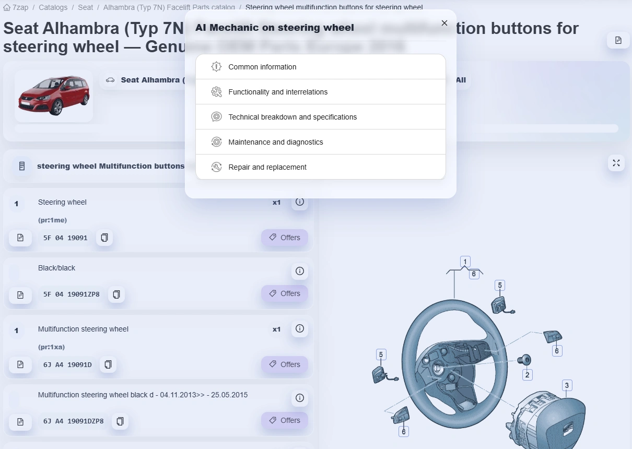Open document icon for 5F 04 19091ZP8
This screenshot has width=632, height=449.
point(20,294)
